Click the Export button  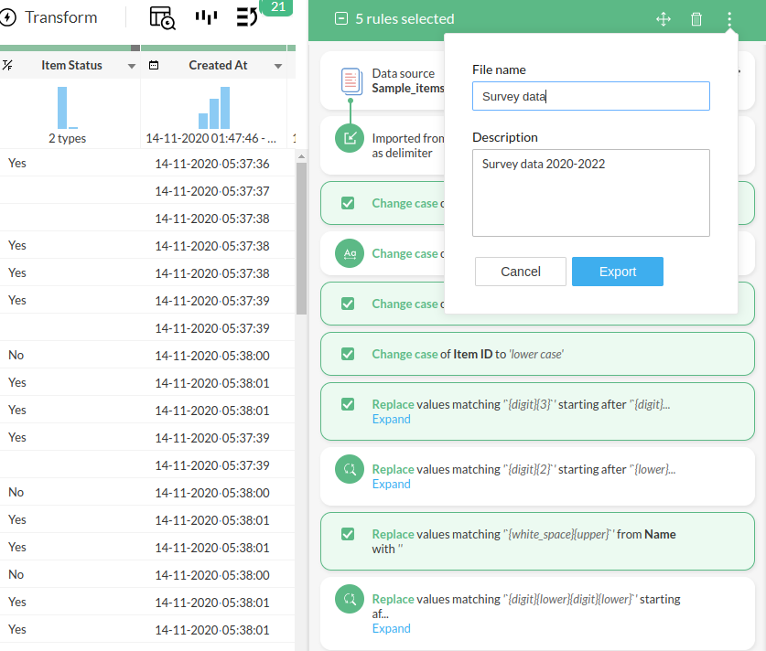pos(617,272)
